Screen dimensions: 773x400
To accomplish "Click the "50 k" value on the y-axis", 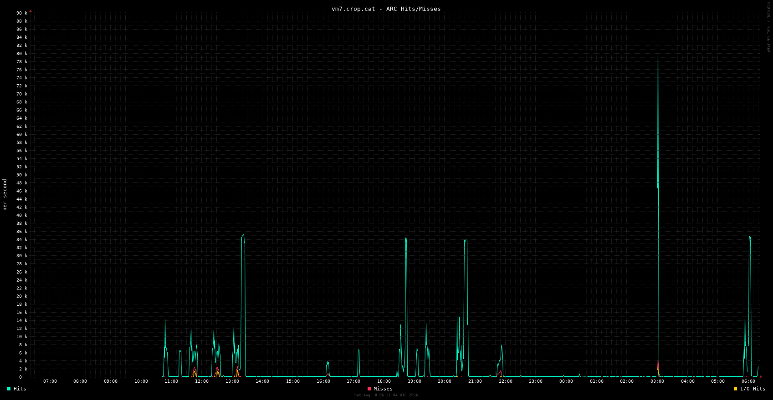I will [x=22, y=175].
